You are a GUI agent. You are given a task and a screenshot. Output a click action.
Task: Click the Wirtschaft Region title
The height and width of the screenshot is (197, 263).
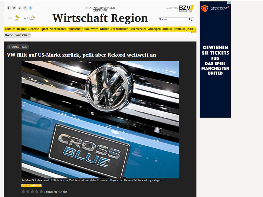[x=100, y=18]
